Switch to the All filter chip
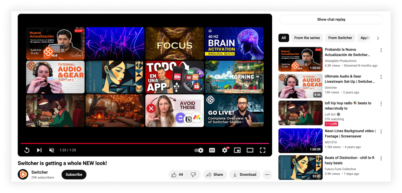Screen dimensions: 402x193 pyautogui.click(x=283, y=38)
